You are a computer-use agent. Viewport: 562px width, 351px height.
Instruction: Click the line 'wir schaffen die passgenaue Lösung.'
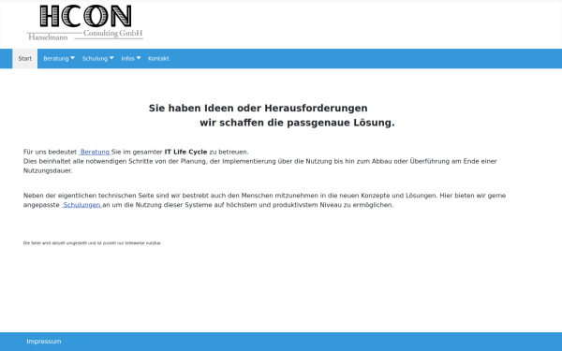297,123
